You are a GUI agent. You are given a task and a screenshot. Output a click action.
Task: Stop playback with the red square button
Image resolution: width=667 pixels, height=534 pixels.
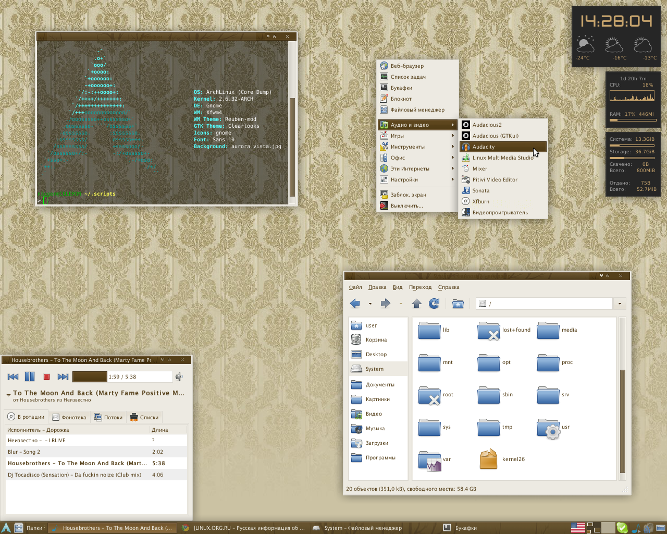(46, 377)
